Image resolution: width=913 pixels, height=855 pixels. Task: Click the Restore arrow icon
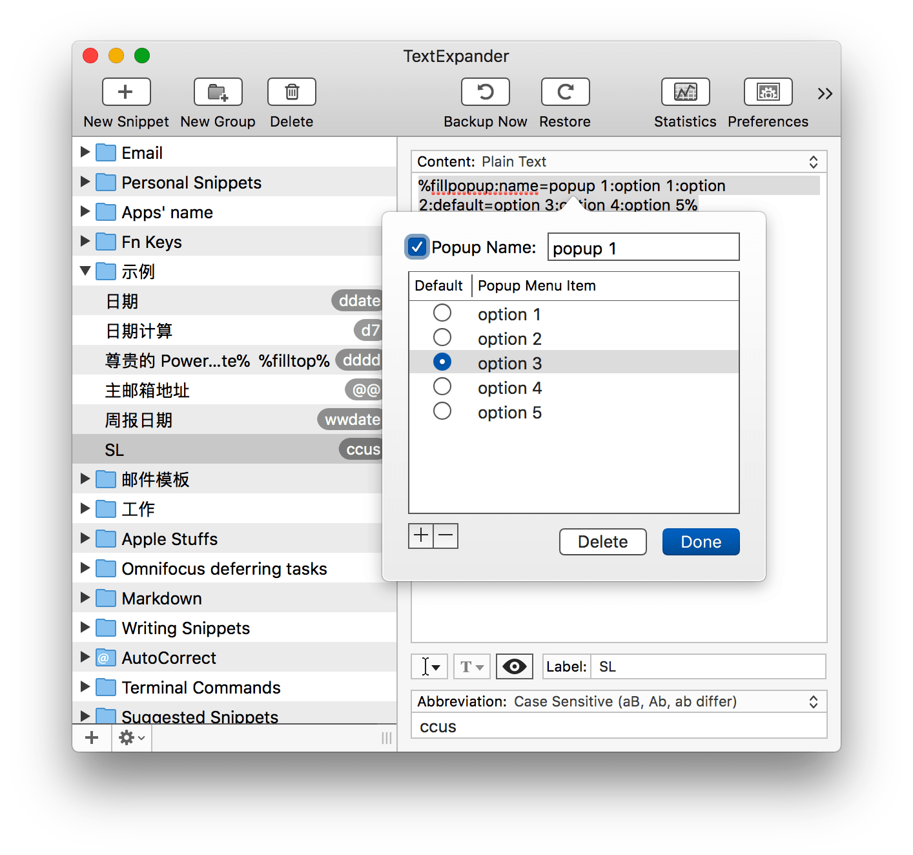pyautogui.click(x=565, y=92)
